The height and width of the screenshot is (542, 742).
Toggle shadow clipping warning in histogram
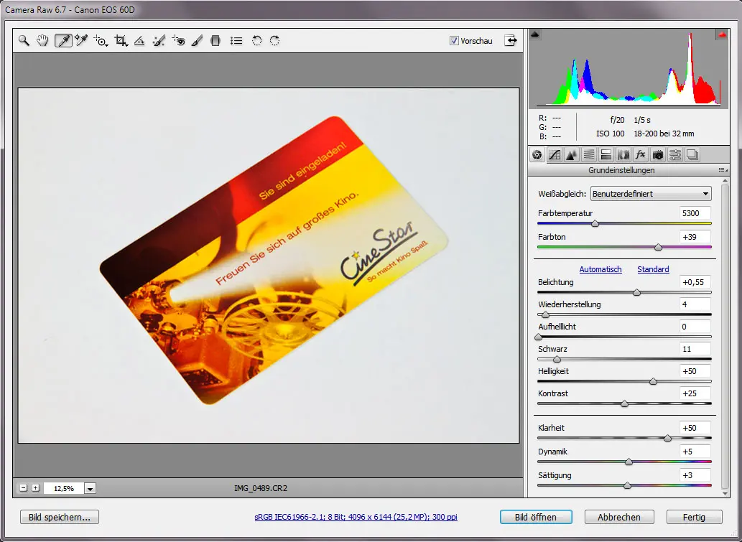pyautogui.click(x=535, y=34)
